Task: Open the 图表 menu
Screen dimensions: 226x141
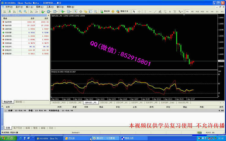Action: click(39, 7)
